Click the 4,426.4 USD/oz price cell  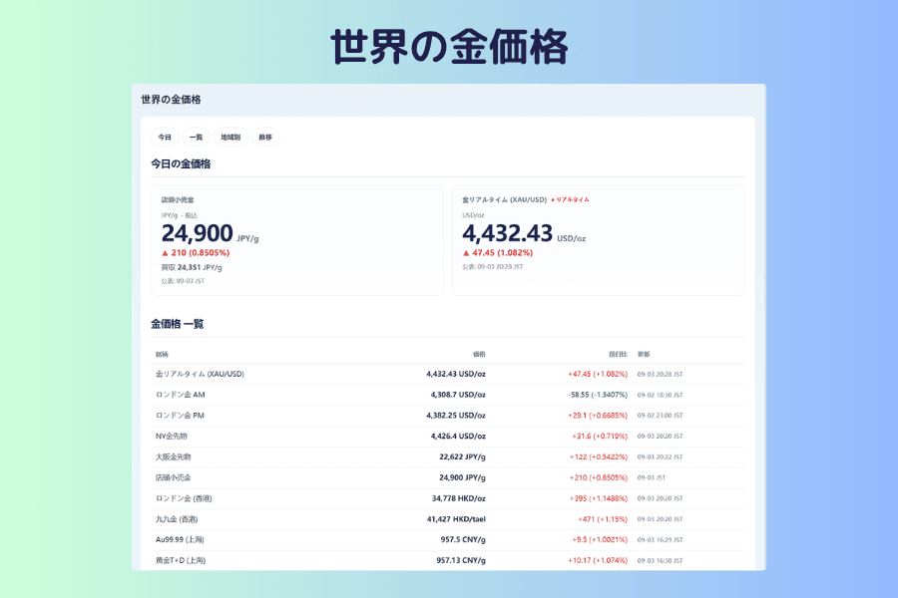458,437
